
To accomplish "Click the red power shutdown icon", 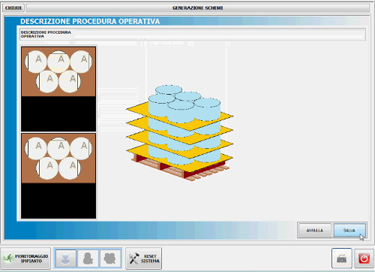I will [x=364, y=258].
